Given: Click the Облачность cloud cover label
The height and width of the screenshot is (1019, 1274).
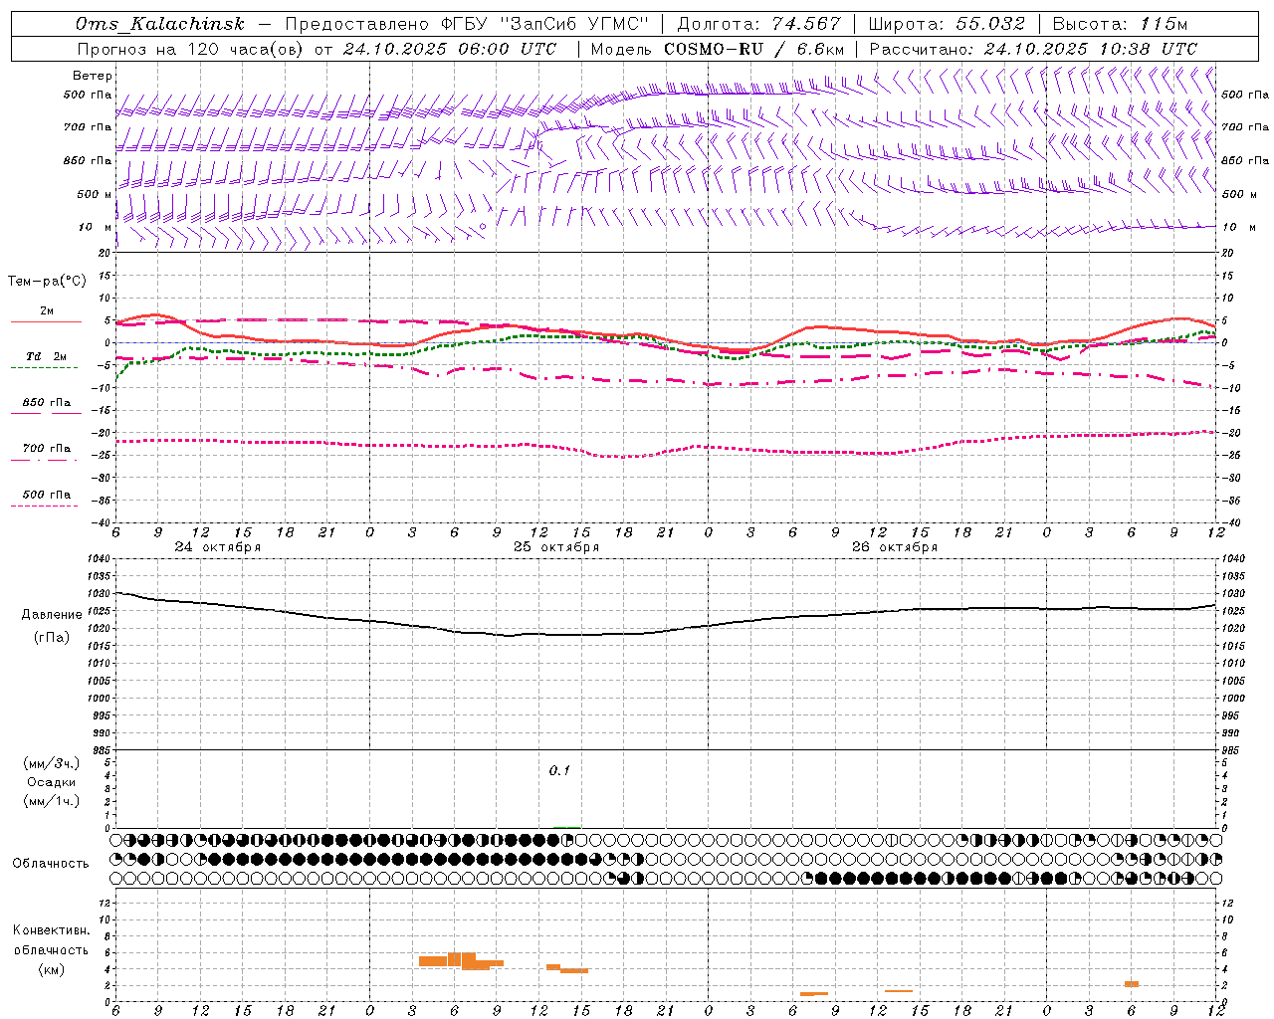Looking at the screenshot, I should [51, 863].
